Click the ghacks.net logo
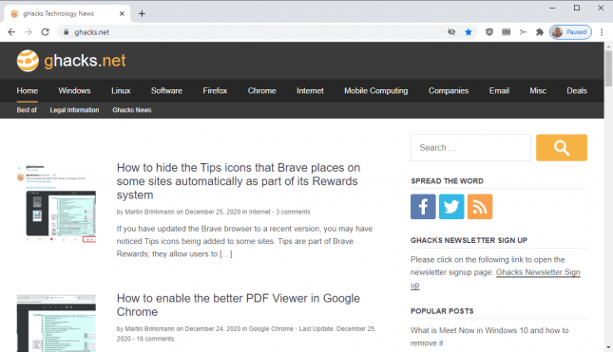Viewport: 613px width, 352px height. pos(71,61)
